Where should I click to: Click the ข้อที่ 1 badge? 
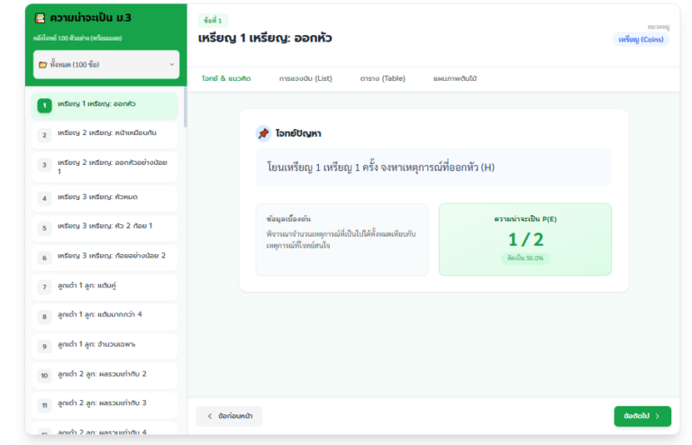(x=213, y=21)
